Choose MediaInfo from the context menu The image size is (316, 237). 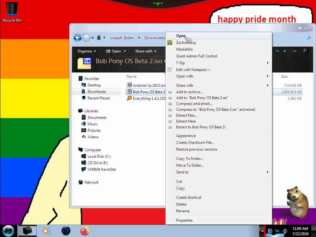[x=219, y=49]
